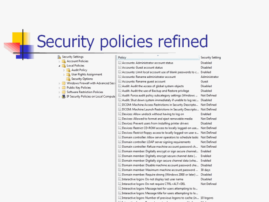This screenshot has height=202, width=269.
Task: Collapse the Local Policies tree node
Action: (x=60, y=66)
